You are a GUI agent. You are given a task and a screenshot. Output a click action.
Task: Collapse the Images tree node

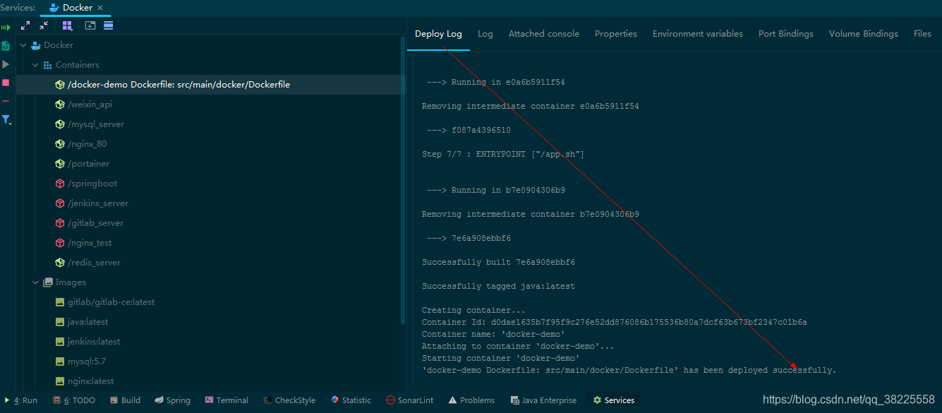35,282
